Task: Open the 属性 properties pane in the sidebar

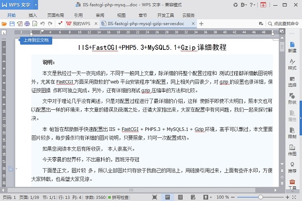Action: pos(292,116)
